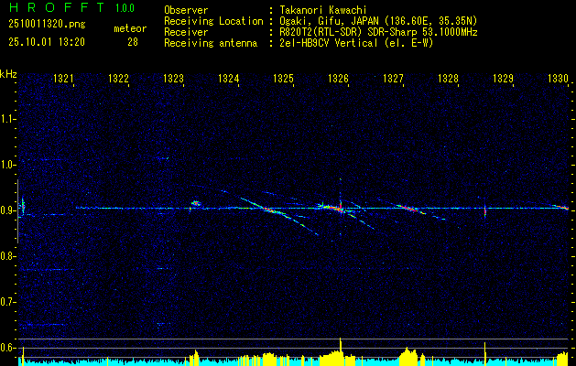The image size is (576, 366).
Task: Click the vertical spike echo before 1329
Action: click(485, 210)
